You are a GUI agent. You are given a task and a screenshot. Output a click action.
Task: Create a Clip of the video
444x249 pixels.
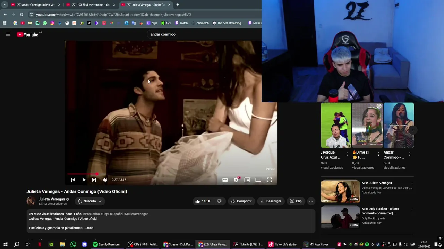pos(296,201)
